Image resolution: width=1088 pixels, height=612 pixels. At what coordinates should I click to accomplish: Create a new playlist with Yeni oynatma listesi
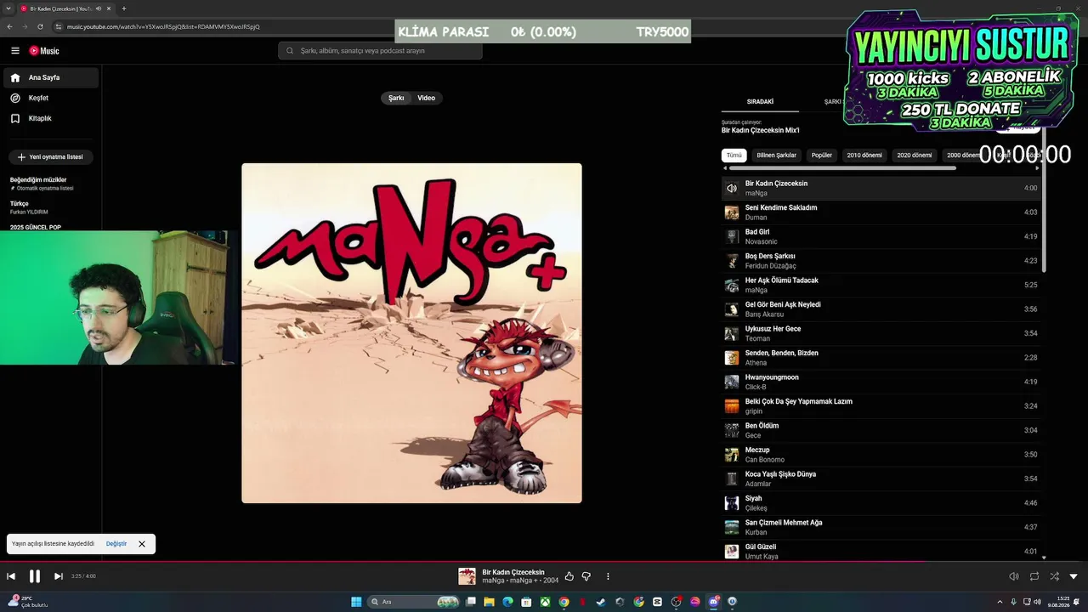tap(51, 157)
